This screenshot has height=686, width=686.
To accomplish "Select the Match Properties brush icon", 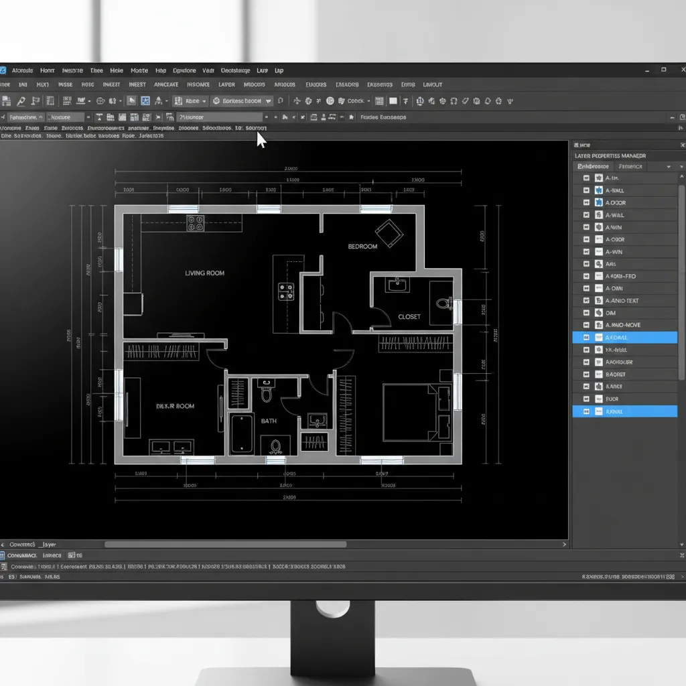I will (22, 100).
